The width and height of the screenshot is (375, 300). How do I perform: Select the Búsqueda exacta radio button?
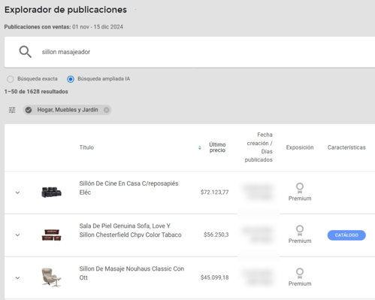pyautogui.click(x=11, y=79)
